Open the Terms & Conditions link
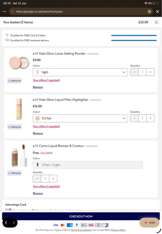This screenshot has width=162, height=234. (81, 230)
